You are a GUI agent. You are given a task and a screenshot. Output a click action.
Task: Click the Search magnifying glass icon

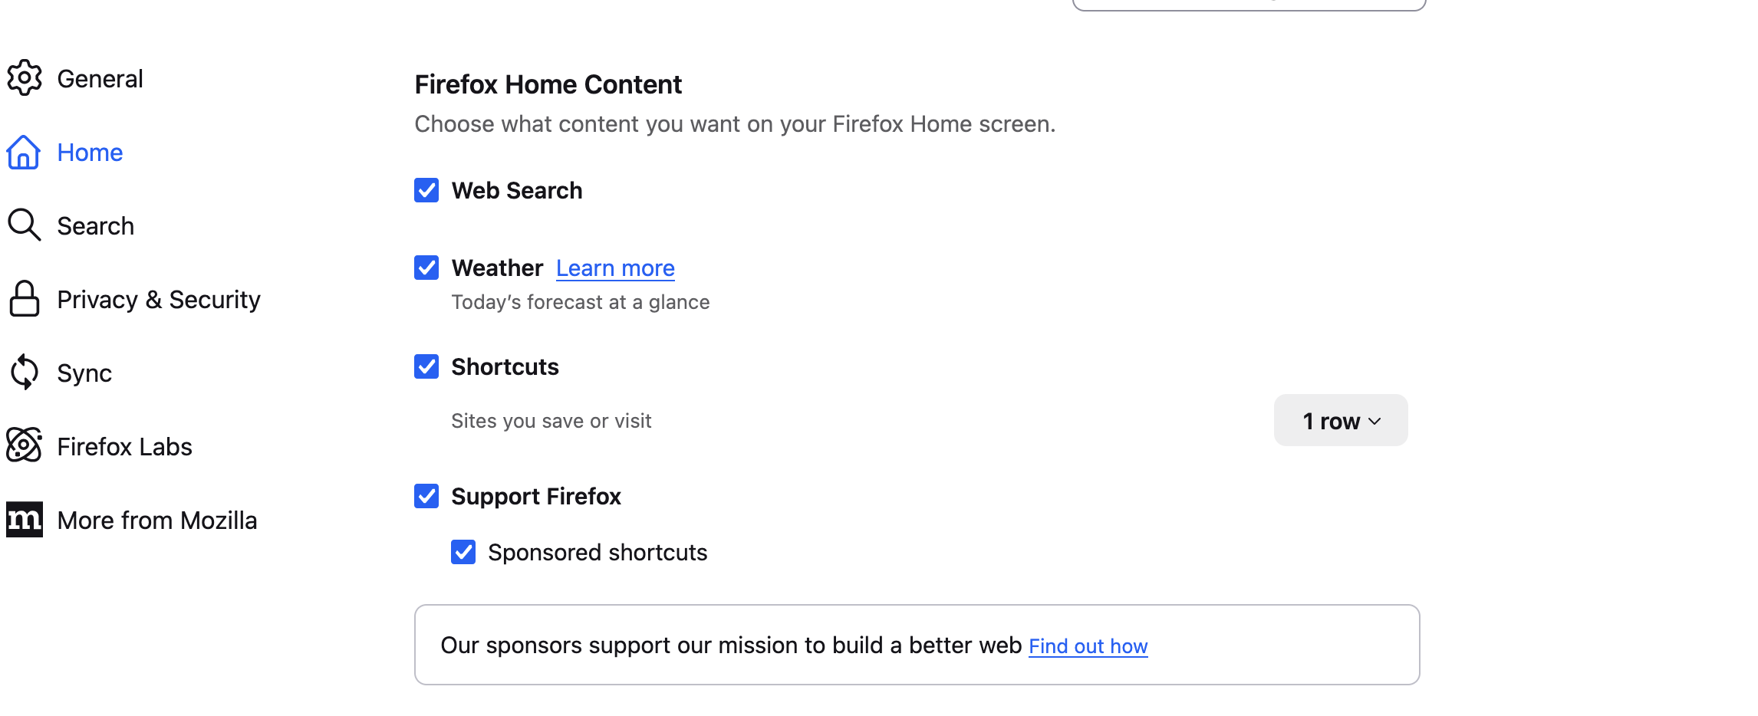(24, 225)
